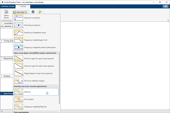Pick the Conic sector goal icon

(19, 99)
